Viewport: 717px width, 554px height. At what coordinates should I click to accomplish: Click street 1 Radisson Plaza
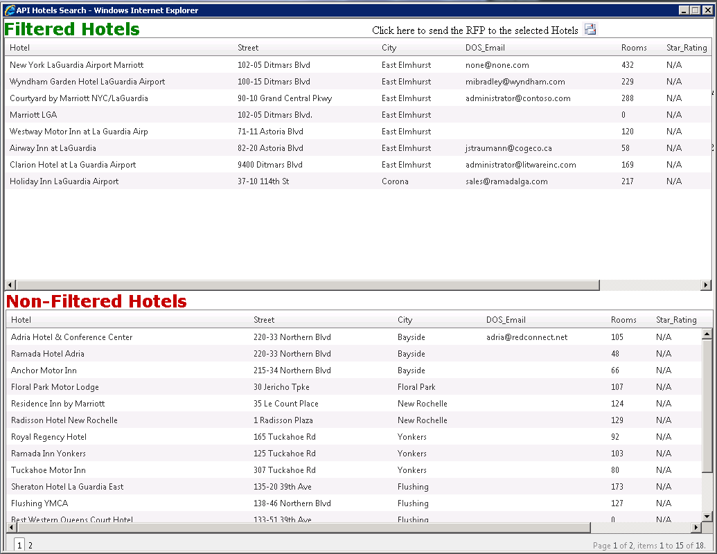pyautogui.click(x=283, y=420)
